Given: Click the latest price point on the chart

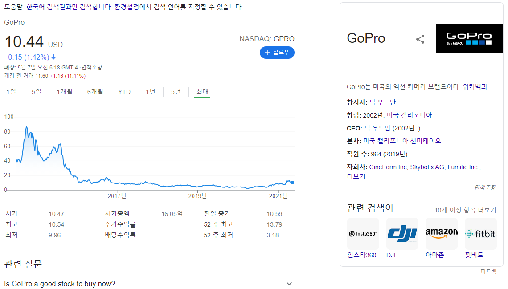Looking at the screenshot, I should click(292, 182).
